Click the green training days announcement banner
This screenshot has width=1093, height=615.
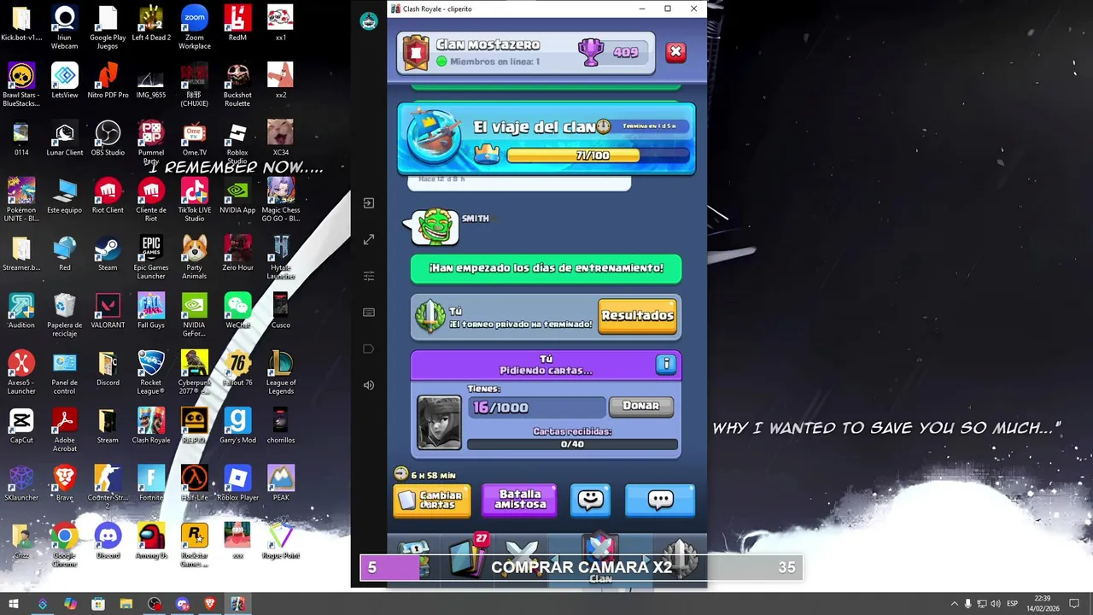pos(546,268)
